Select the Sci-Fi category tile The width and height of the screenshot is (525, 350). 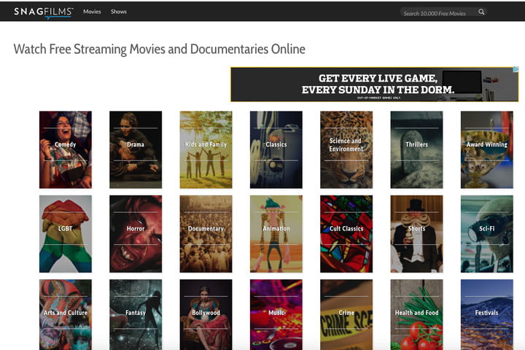(x=487, y=234)
